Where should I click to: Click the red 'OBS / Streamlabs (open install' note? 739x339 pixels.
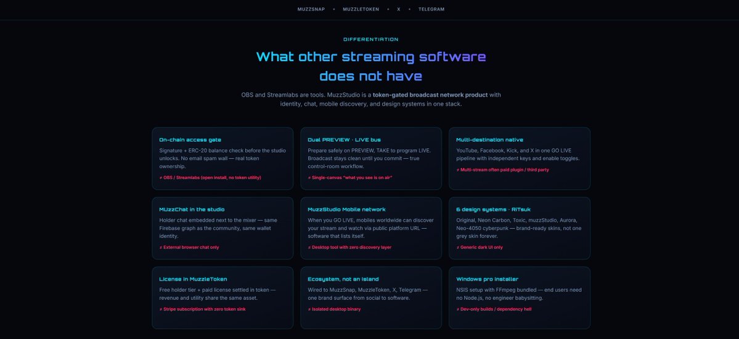210,178
